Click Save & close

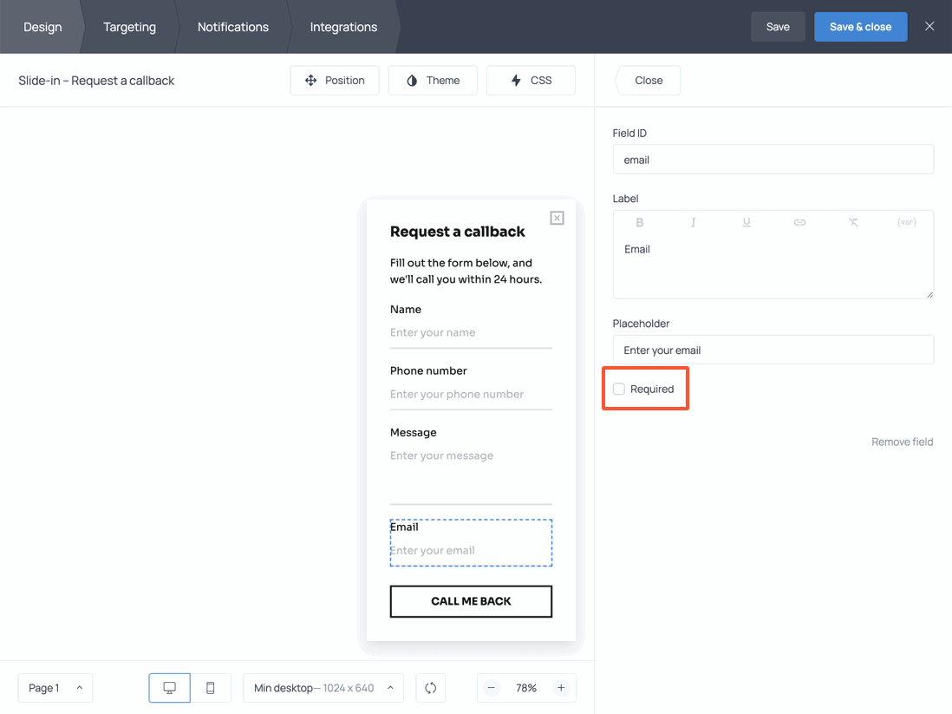pos(860,27)
